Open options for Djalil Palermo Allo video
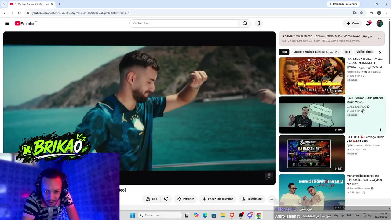 click(x=381, y=129)
